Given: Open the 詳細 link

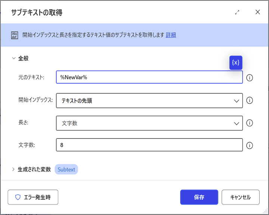Looking at the screenshot, I should [x=171, y=35].
